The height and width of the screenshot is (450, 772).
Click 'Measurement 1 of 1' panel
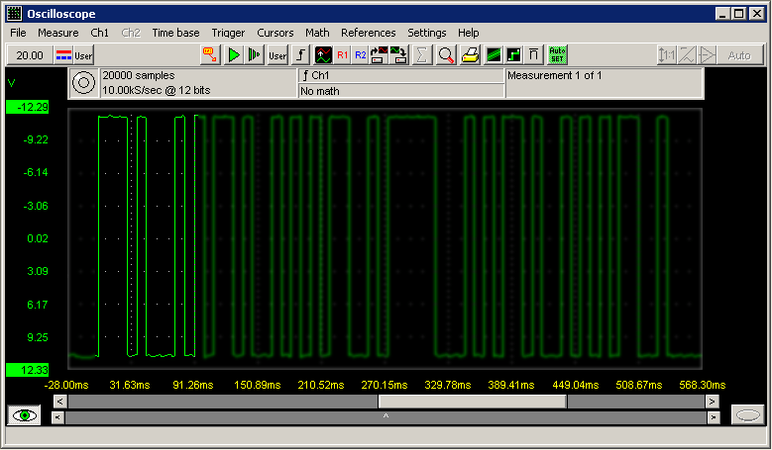pos(605,83)
